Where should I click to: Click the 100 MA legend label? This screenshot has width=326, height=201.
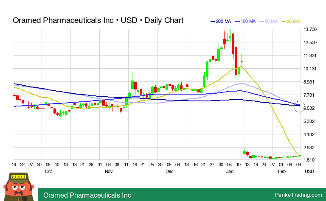point(248,21)
